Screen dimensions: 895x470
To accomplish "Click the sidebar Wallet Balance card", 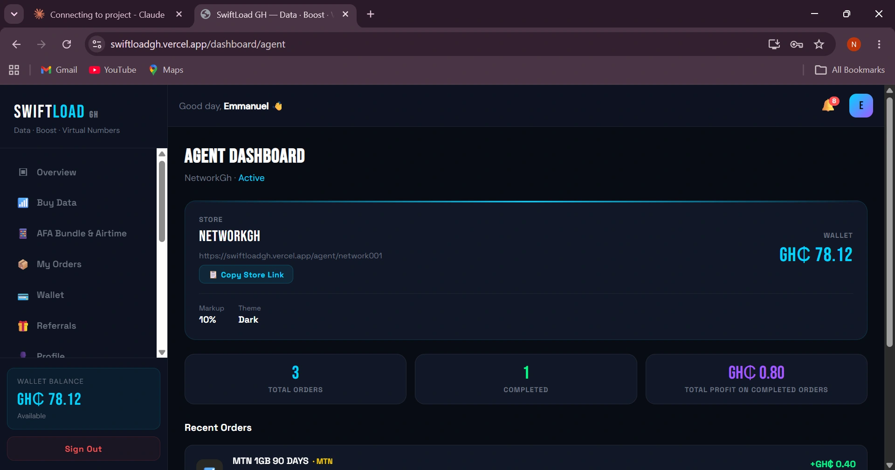I will coord(83,399).
